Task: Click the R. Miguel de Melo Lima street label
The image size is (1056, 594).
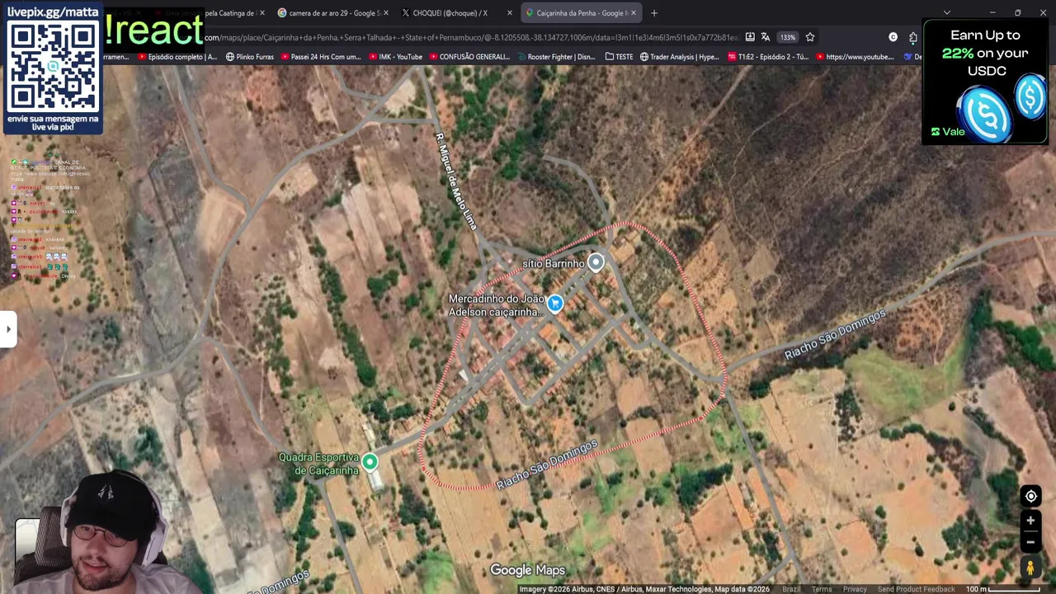Action: click(456, 181)
